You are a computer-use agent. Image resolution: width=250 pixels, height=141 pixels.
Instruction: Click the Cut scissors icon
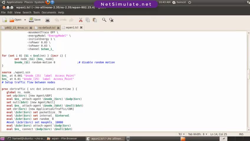coord(81,20)
